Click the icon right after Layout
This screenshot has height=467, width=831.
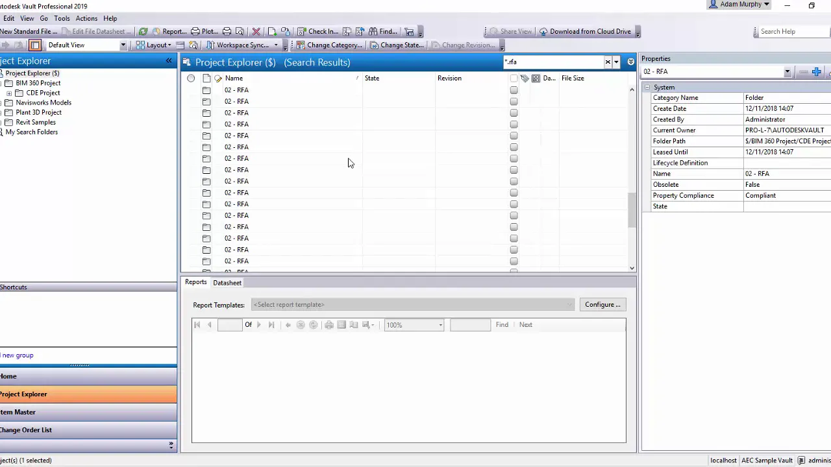pos(180,45)
